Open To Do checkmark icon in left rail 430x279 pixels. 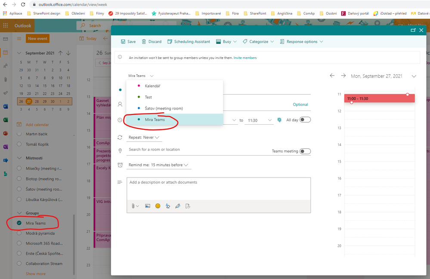click(x=6, y=93)
